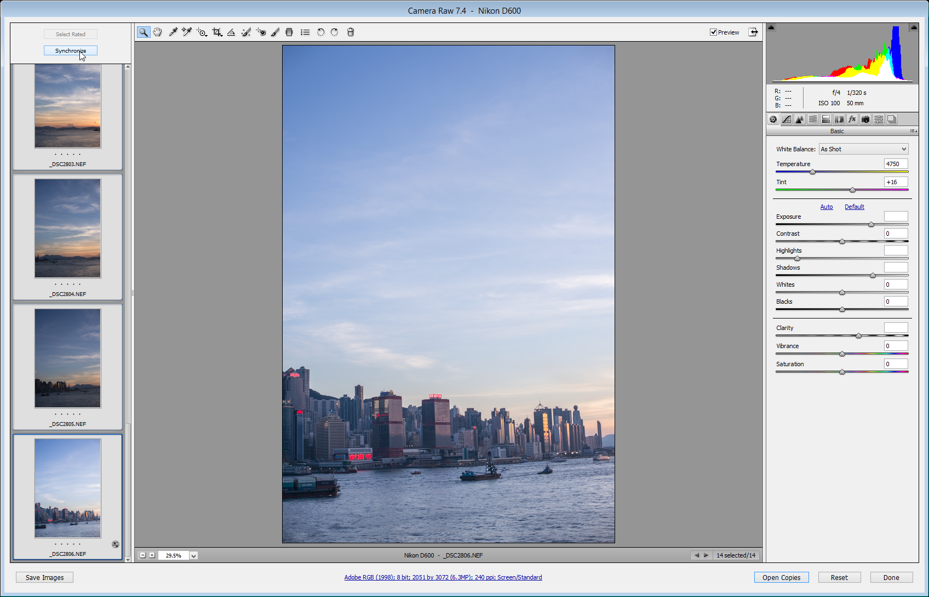Switch to the HSL / Grayscale tab
Screen dimensions: 929x597
(813, 119)
